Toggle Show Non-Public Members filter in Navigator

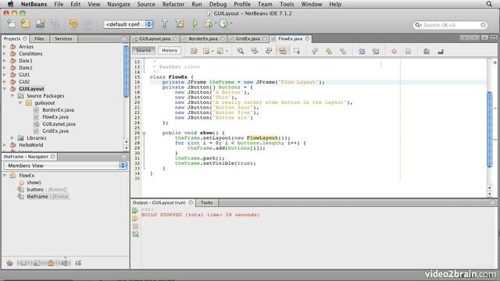pos(51,263)
